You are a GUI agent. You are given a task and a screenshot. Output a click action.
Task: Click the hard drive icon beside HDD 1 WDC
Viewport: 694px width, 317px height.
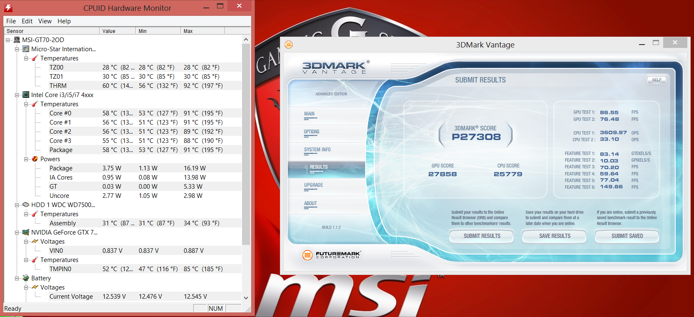coord(26,205)
